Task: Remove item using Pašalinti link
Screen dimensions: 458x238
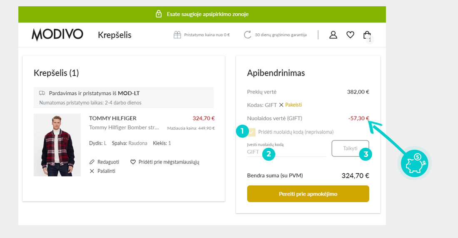Action: pyautogui.click(x=102, y=171)
